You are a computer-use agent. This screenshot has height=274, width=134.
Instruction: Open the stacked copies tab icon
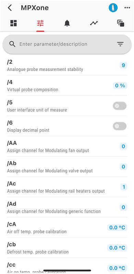[x=121, y=23]
